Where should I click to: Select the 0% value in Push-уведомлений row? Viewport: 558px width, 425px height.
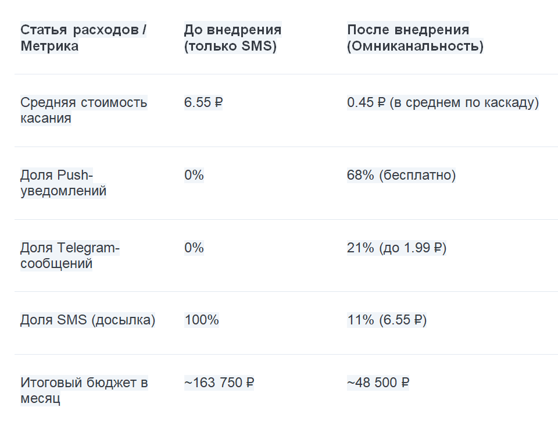194,175
